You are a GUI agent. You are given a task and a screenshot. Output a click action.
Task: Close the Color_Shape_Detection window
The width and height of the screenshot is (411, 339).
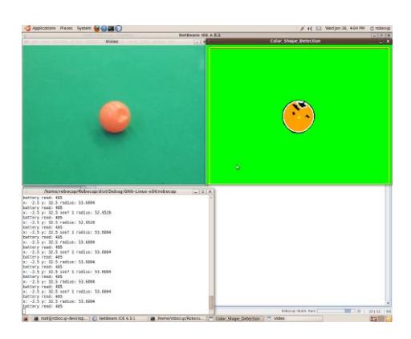click(x=389, y=41)
